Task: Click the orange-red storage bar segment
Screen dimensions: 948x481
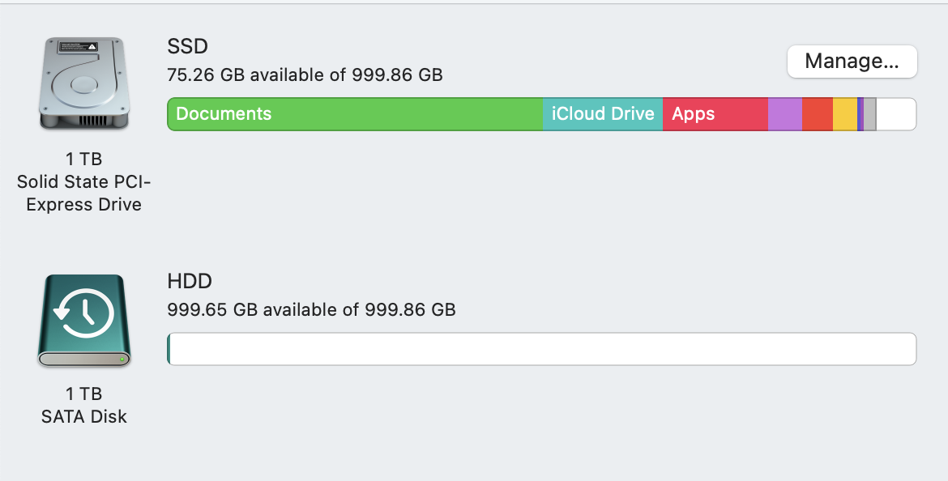Action: click(817, 114)
